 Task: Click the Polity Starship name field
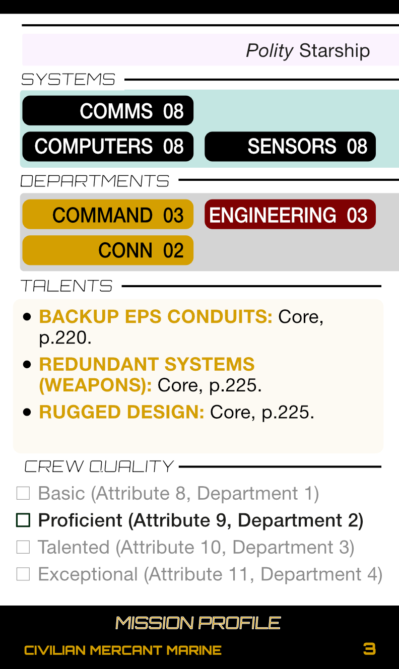click(307, 50)
